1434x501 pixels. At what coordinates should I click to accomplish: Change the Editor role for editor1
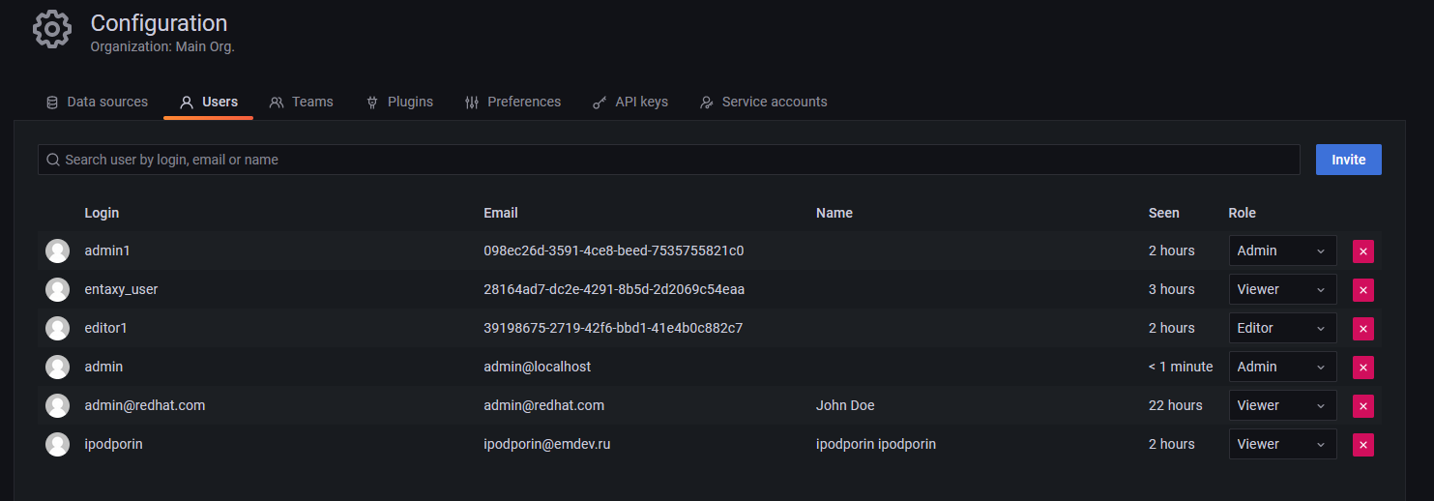(1281, 329)
